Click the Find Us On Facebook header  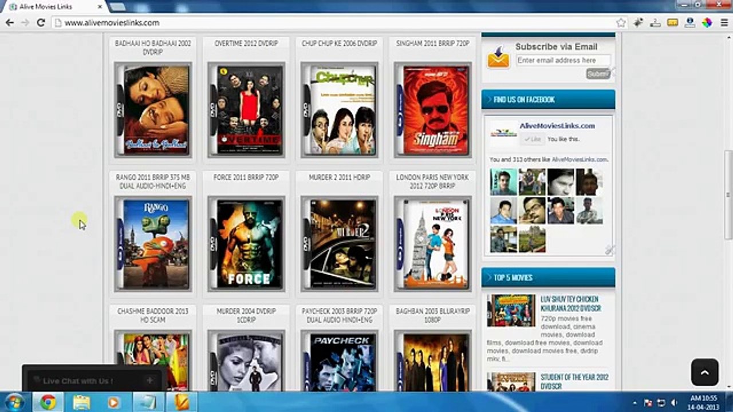click(x=548, y=99)
